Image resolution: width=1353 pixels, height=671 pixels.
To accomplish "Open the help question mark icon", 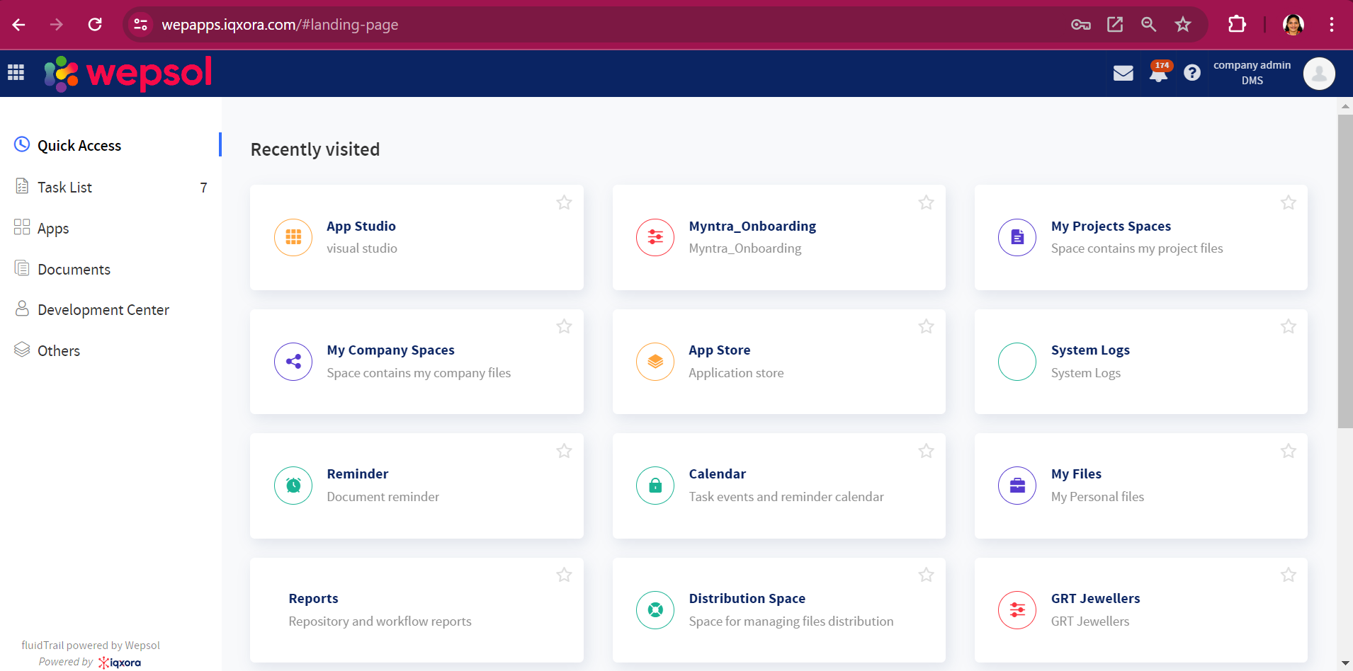I will click(x=1193, y=73).
